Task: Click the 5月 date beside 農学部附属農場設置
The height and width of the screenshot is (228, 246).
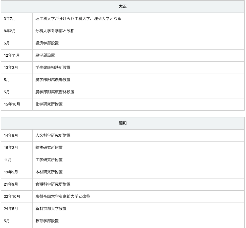Action: pos(17,80)
